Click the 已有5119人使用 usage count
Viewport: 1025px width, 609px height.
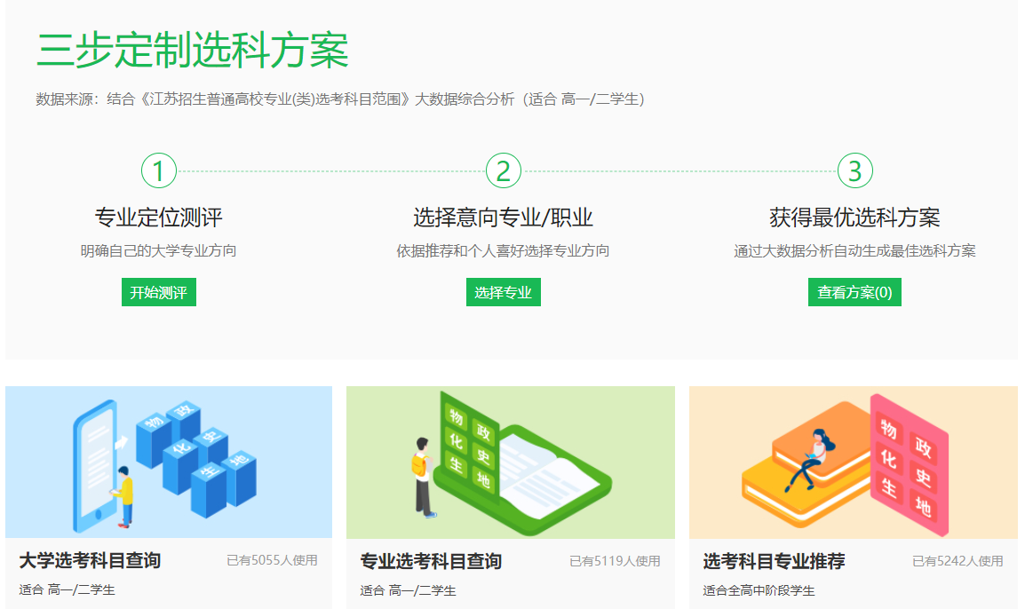click(615, 561)
